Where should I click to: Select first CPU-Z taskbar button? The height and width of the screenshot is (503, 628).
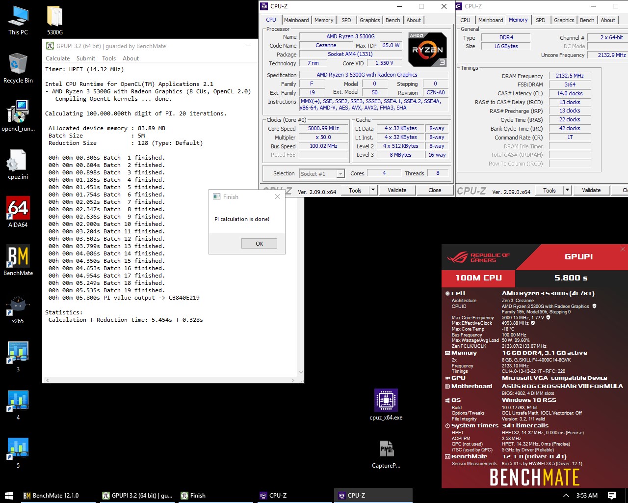(x=294, y=496)
